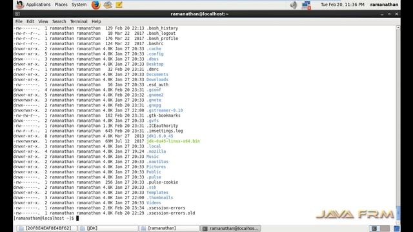Click the .bashrc file name
The image size is (413, 232).
[x=155, y=44]
